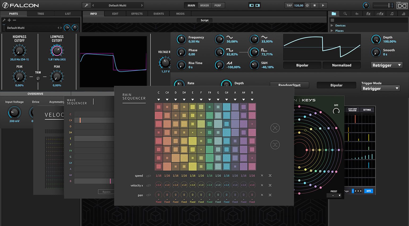Toggle the Normalized button
409x226 pixels.
(x=342, y=65)
